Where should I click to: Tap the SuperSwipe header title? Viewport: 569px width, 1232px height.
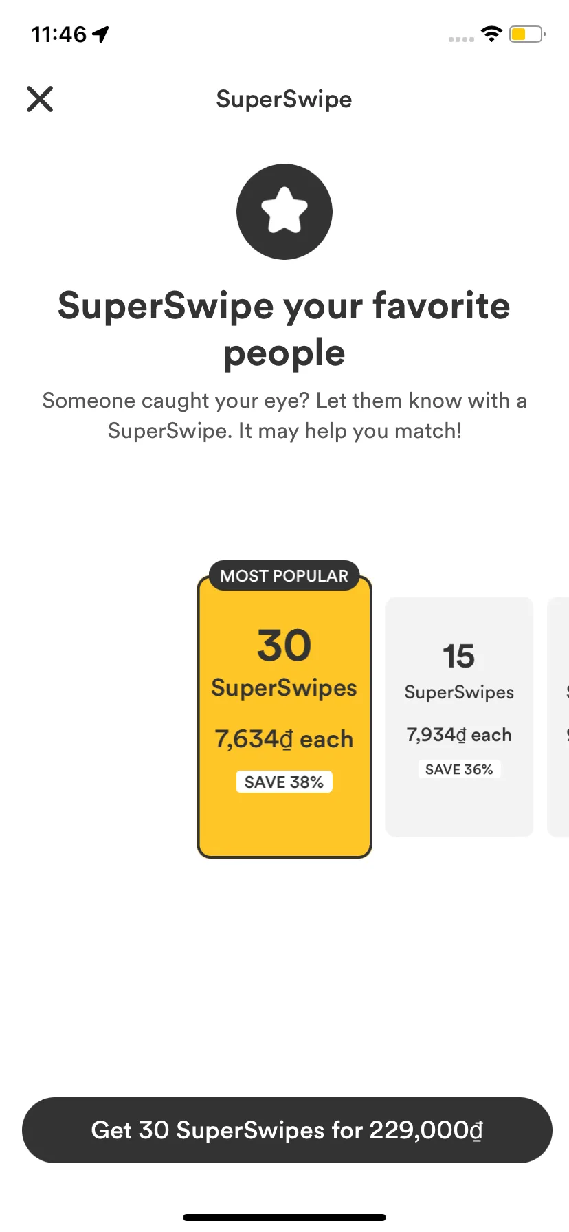(x=284, y=99)
